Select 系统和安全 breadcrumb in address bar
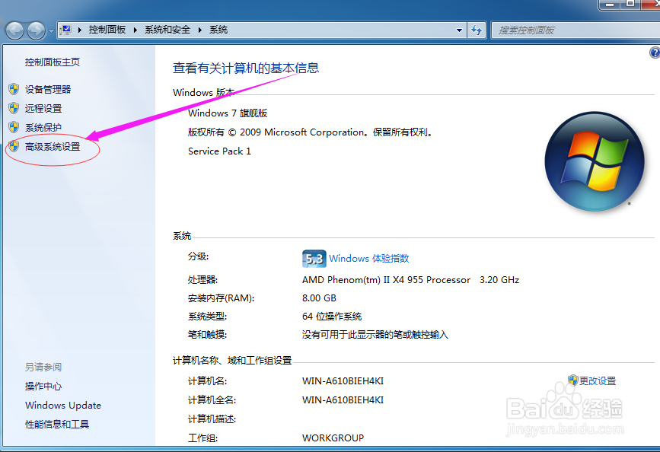This screenshot has width=660, height=452. point(167,30)
